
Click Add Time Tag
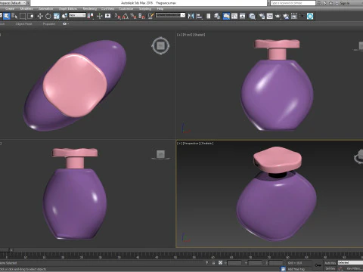[296, 269]
